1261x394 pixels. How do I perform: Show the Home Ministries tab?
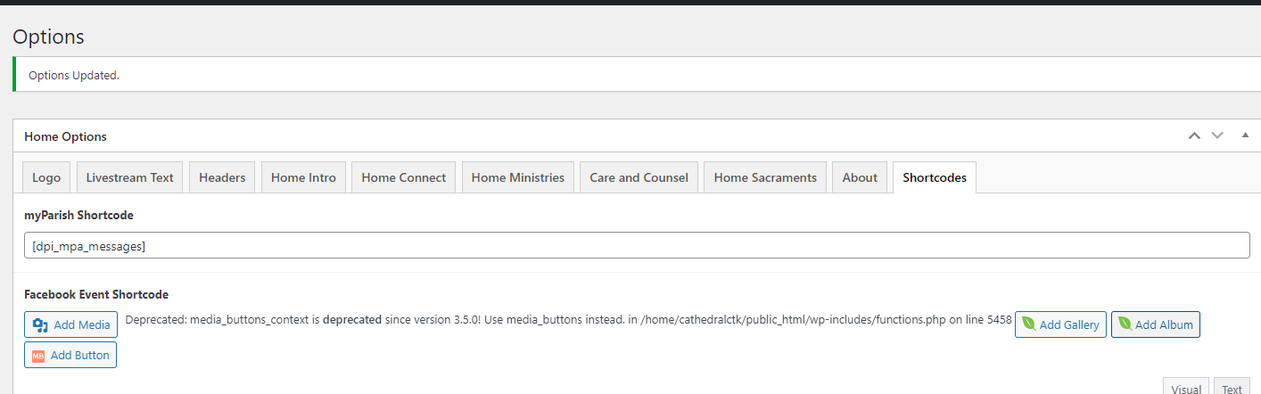[x=517, y=177]
